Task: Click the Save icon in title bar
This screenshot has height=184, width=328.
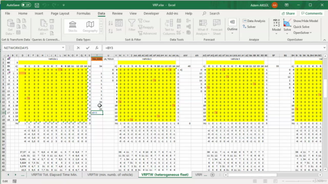Action: pyautogui.click(x=37, y=5)
